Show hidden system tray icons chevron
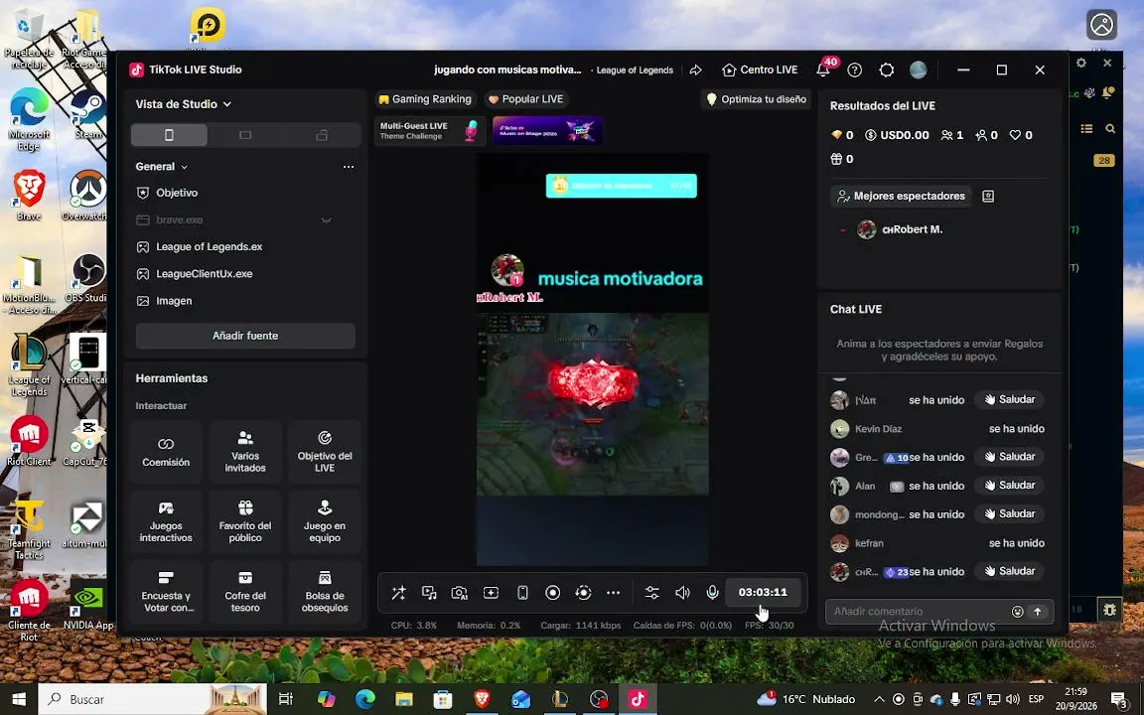This screenshot has width=1144, height=715. coord(879,699)
